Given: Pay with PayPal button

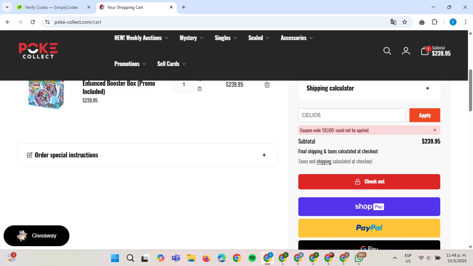Looking at the screenshot, I should coord(369,228).
